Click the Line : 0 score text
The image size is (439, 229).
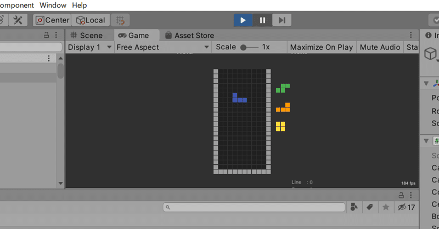pyautogui.click(x=302, y=182)
